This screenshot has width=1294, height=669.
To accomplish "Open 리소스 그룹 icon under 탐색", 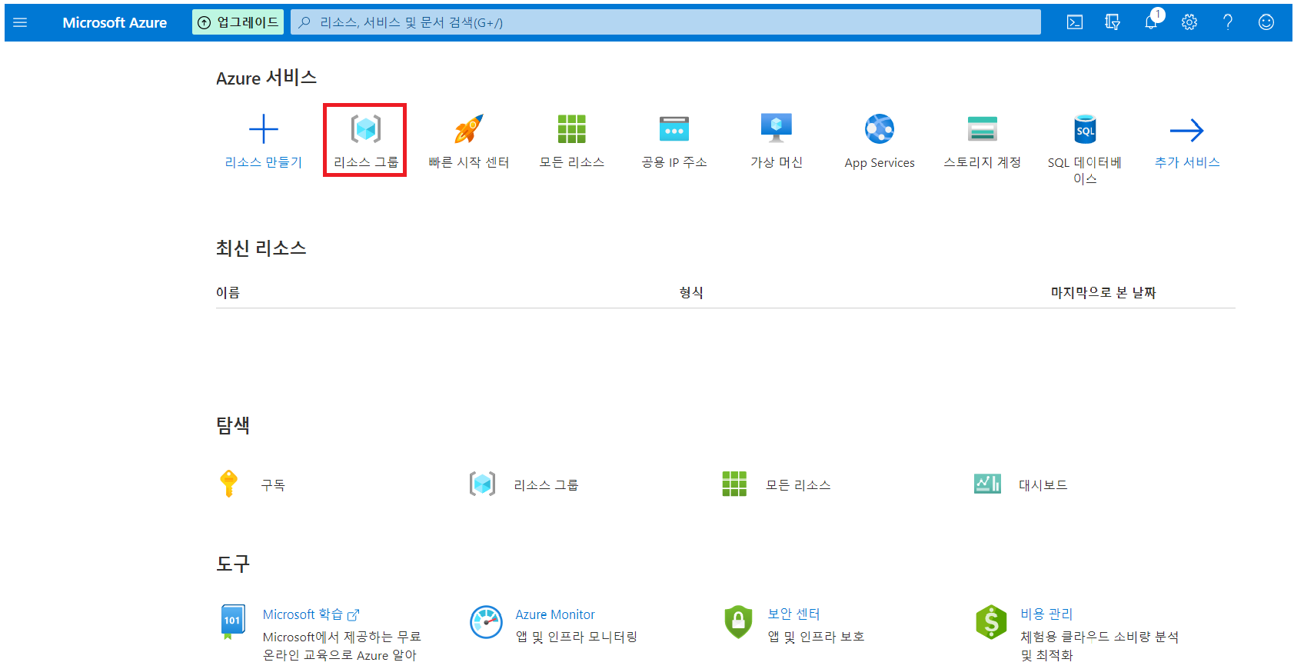I will pyautogui.click(x=482, y=484).
